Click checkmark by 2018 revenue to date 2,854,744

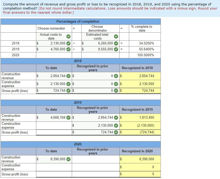(68, 76)
